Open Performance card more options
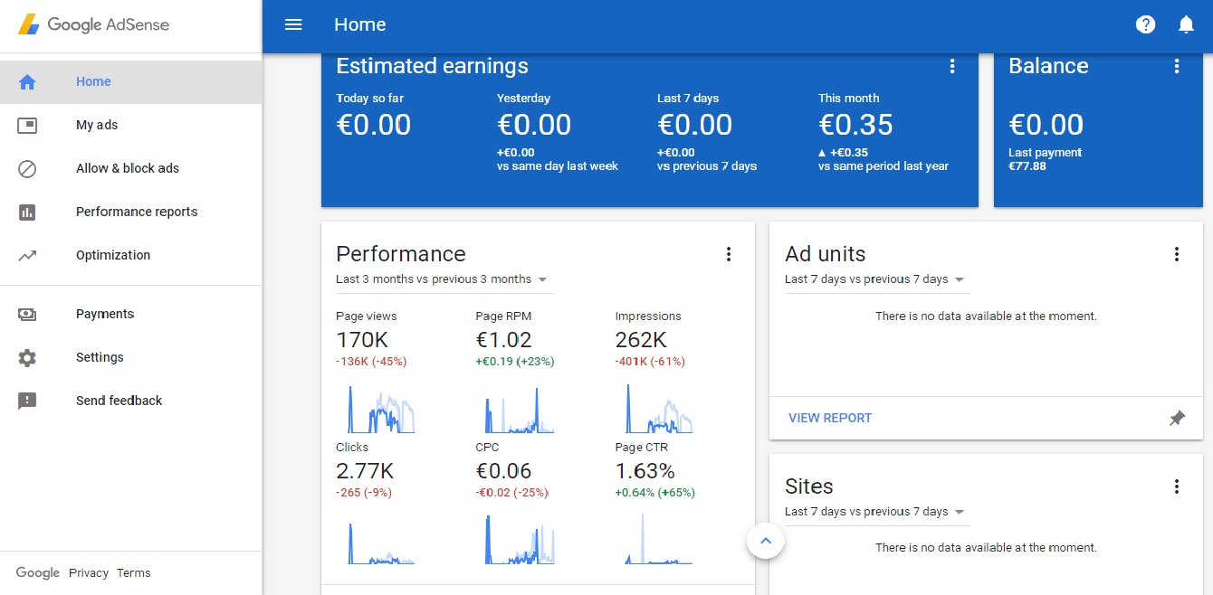 (729, 254)
